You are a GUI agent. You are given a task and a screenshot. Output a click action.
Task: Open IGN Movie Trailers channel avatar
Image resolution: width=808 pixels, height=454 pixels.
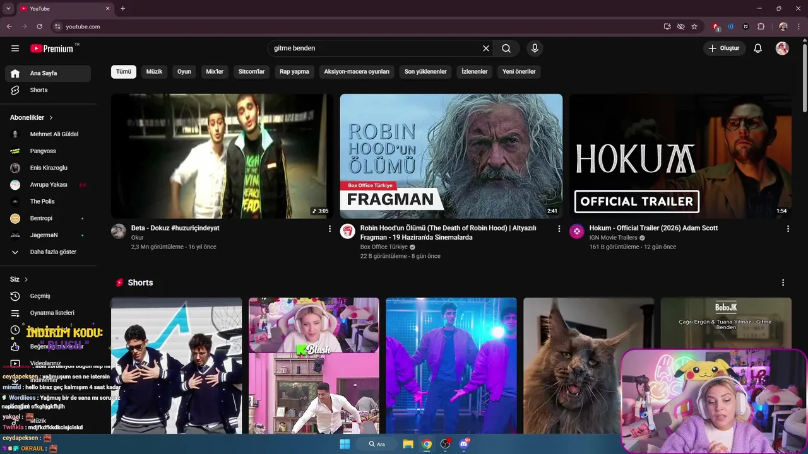577,231
